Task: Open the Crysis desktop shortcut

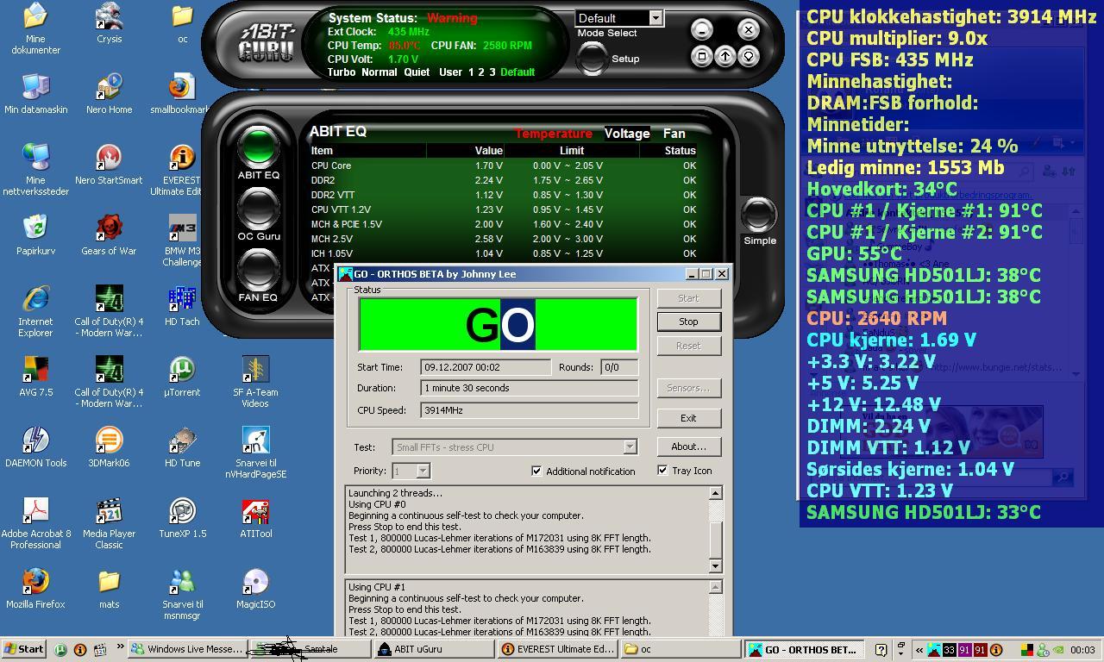Action: click(110, 23)
